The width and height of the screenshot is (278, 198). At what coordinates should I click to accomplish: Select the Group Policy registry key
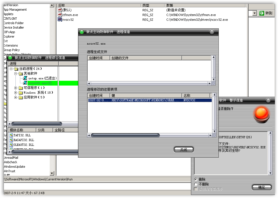[12, 50]
